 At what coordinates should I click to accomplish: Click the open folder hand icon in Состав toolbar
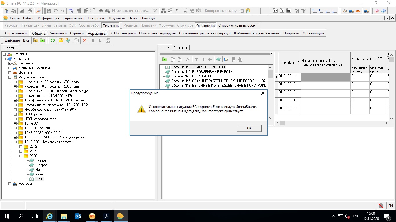[x=226, y=59]
